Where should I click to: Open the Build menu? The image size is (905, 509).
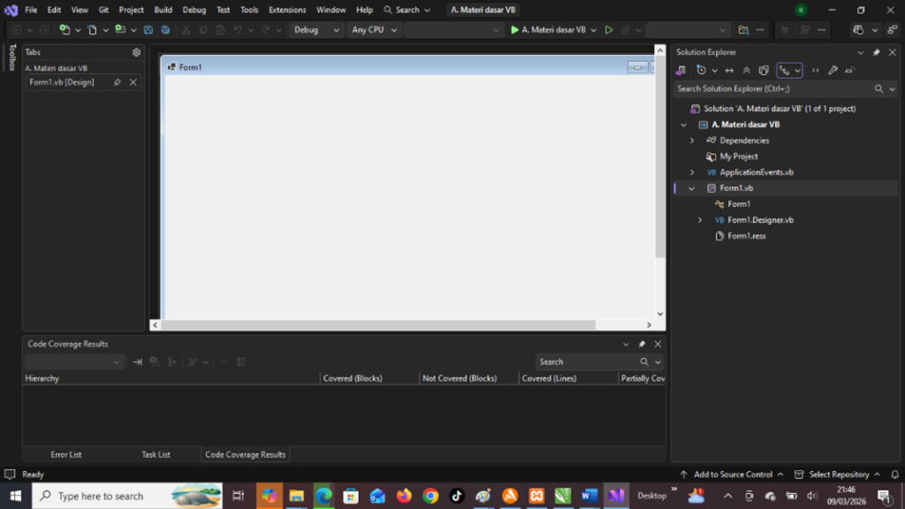[x=163, y=10]
